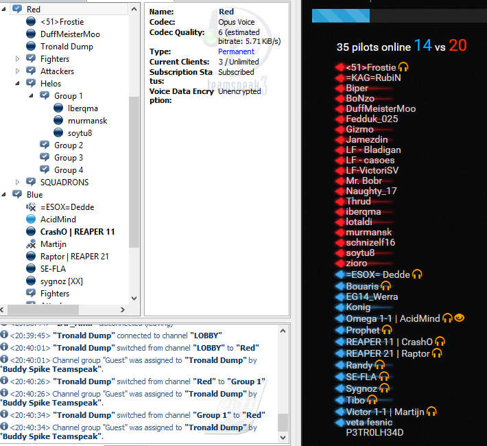
Task: Click the Group 1 channel icon
Action: pyautogui.click(x=45, y=95)
